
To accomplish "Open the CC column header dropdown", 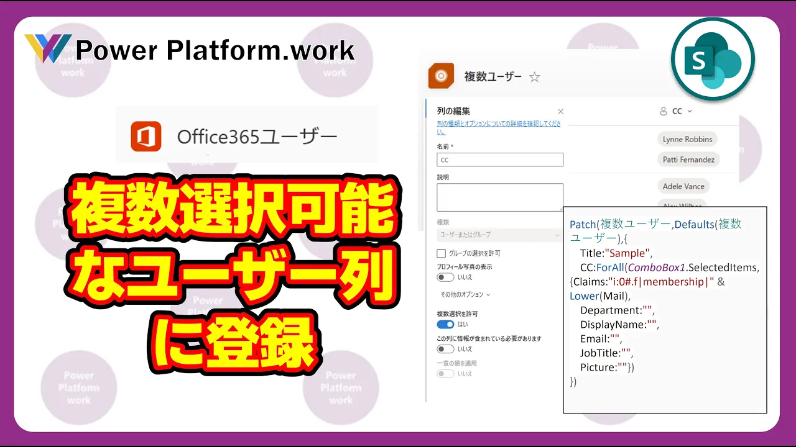I will tap(689, 112).
